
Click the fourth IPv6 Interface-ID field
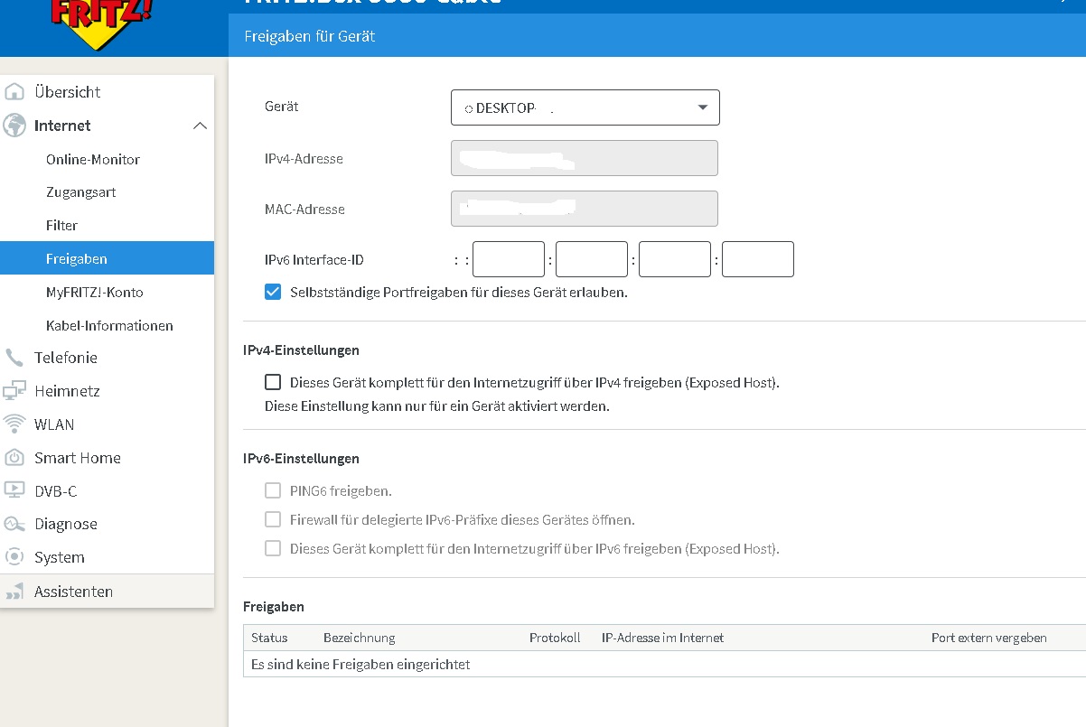[x=758, y=259]
